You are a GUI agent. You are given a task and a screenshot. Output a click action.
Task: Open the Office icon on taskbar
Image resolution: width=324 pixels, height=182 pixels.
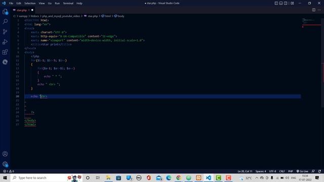148,177
